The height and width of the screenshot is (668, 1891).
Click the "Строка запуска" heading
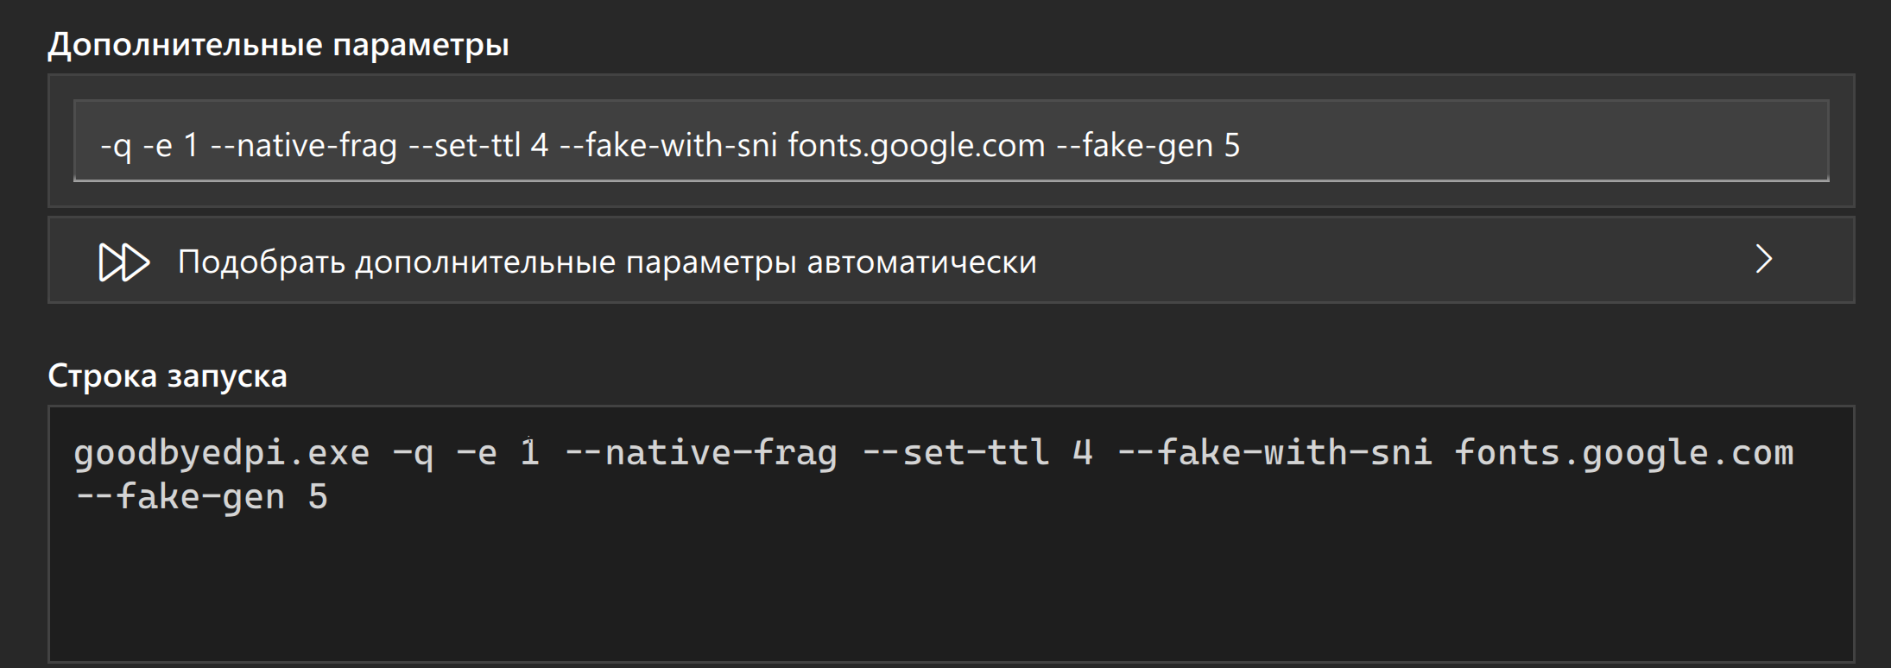tap(168, 375)
